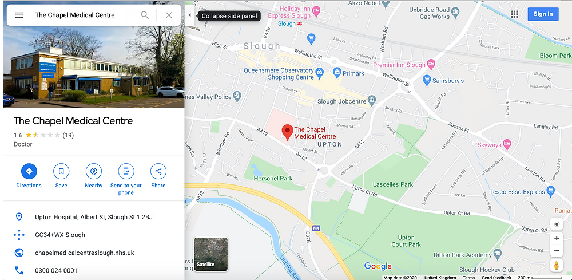Share this location

click(158, 171)
